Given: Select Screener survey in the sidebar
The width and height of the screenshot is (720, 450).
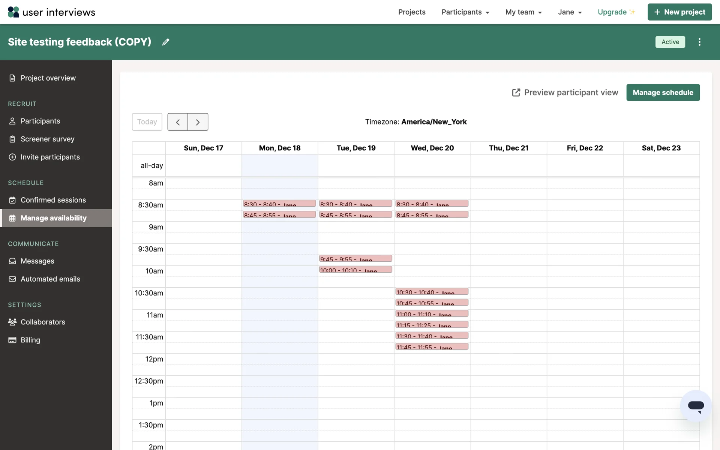Looking at the screenshot, I should (47, 139).
